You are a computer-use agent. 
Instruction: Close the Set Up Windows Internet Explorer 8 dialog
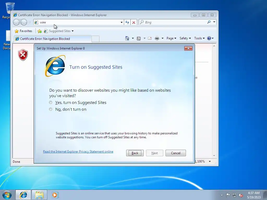[188, 48]
